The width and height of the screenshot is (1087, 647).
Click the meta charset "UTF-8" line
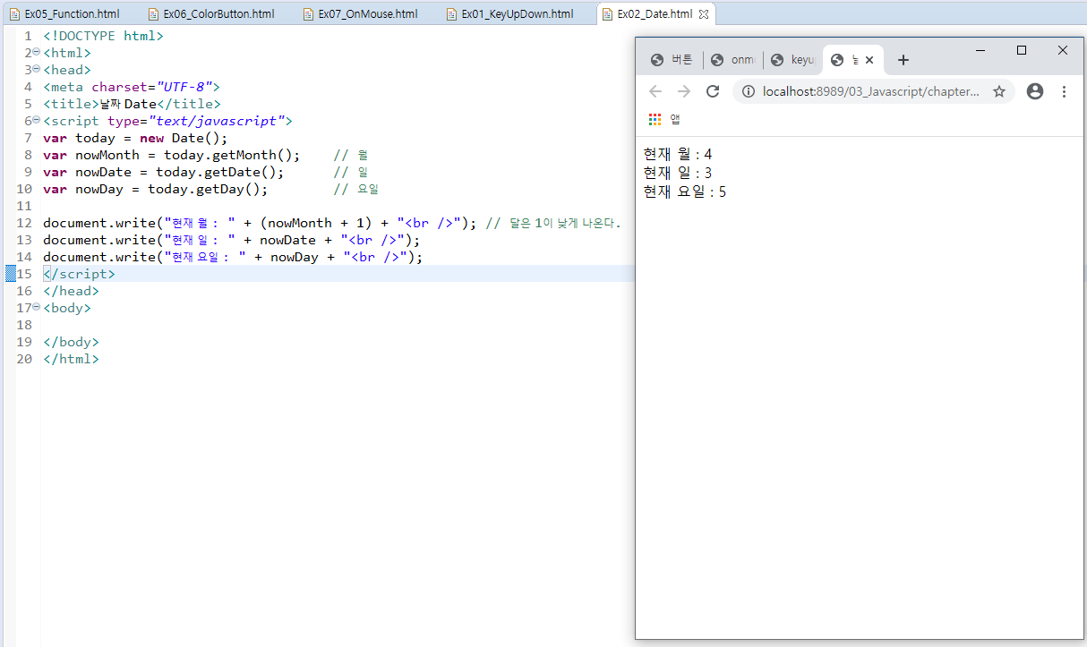coord(131,87)
